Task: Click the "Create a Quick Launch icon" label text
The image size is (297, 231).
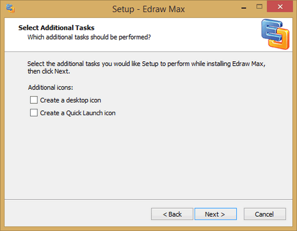Action: (78, 113)
